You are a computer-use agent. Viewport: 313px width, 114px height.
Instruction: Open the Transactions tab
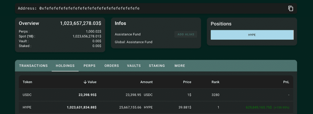point(33,66)
